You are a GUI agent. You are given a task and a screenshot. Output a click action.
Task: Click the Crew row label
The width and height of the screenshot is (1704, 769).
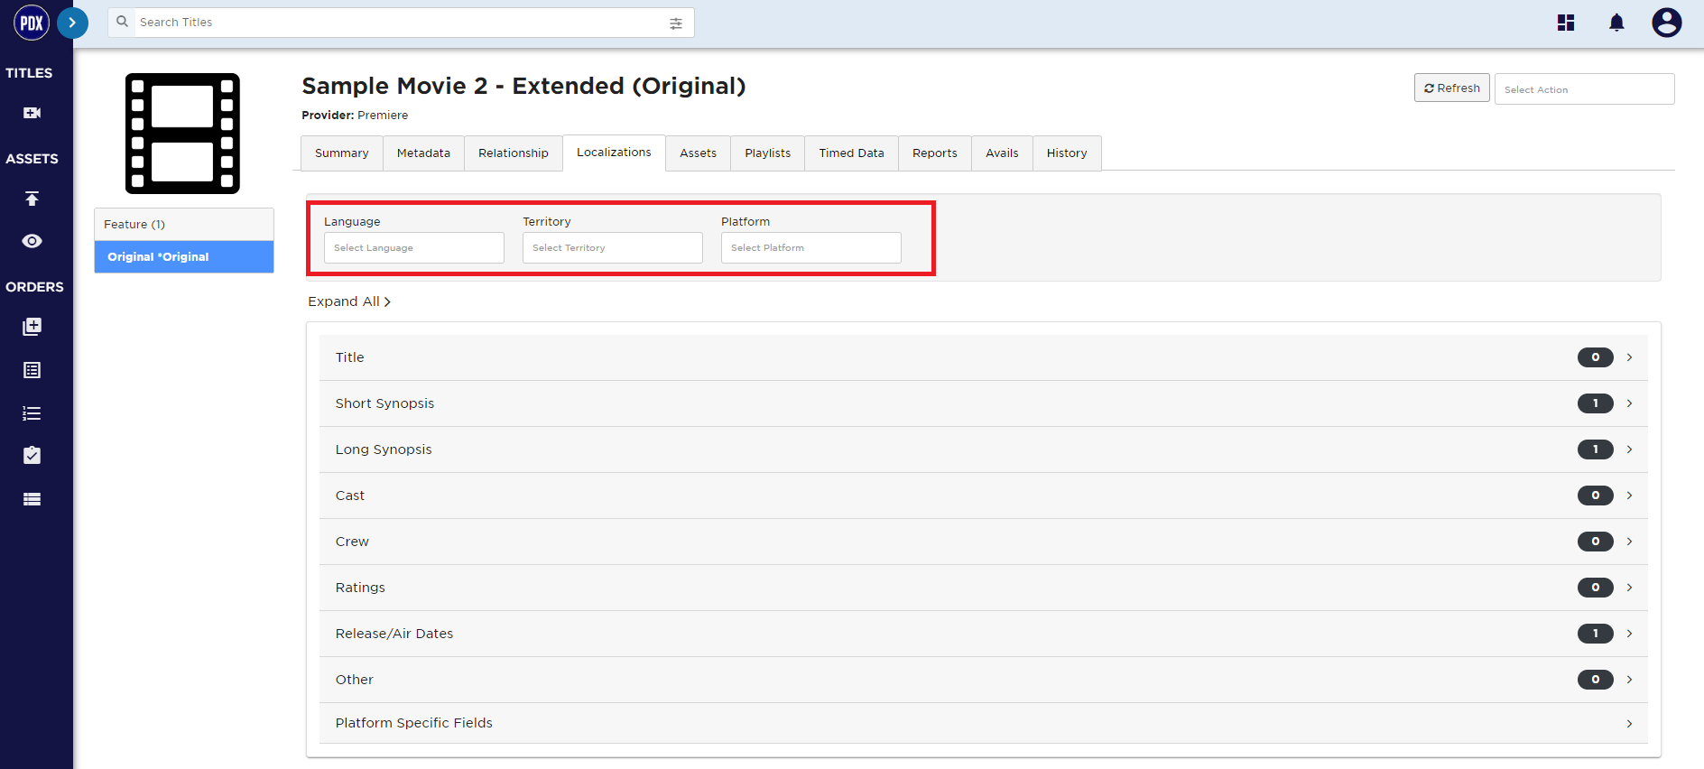(352, 542)
